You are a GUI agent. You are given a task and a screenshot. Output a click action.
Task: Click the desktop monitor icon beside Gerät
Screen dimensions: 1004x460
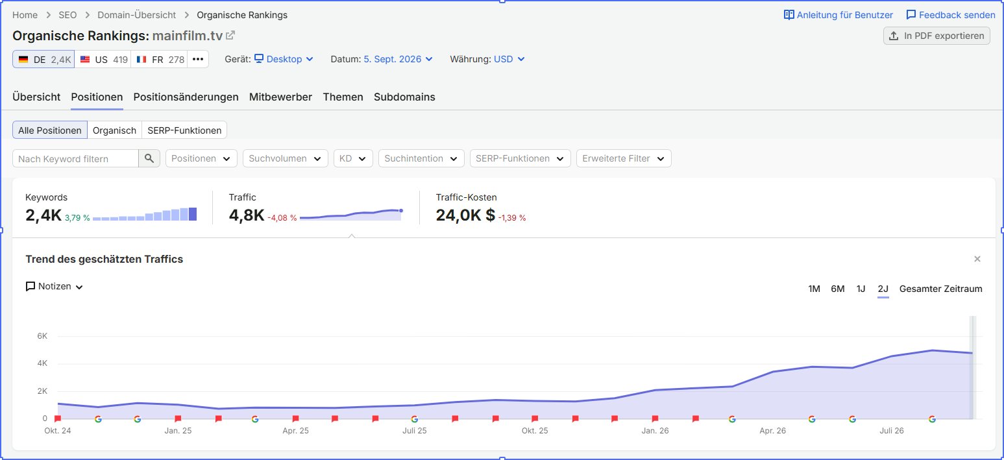click(x=259, y=59)
